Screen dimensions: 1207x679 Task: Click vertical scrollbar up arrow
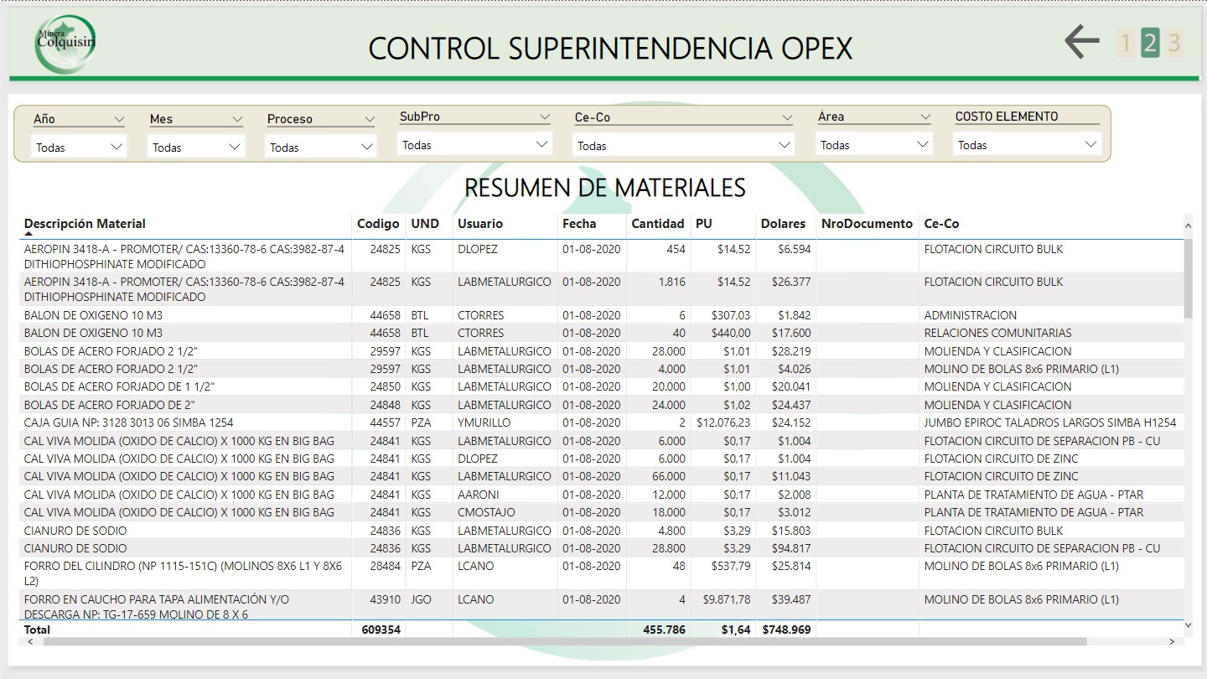[1188, 225]
